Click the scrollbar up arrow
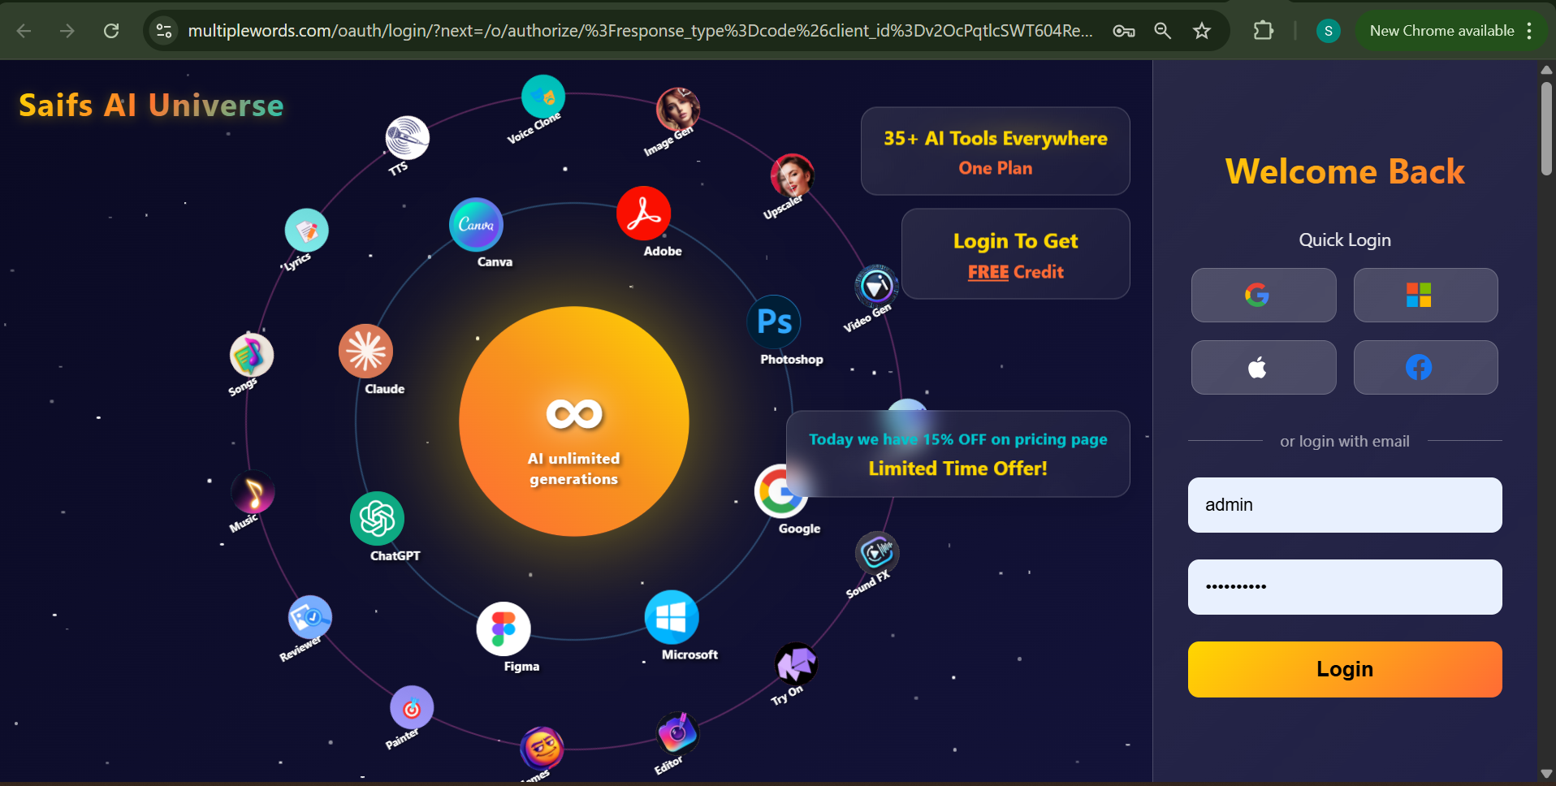 (1546, 70)
